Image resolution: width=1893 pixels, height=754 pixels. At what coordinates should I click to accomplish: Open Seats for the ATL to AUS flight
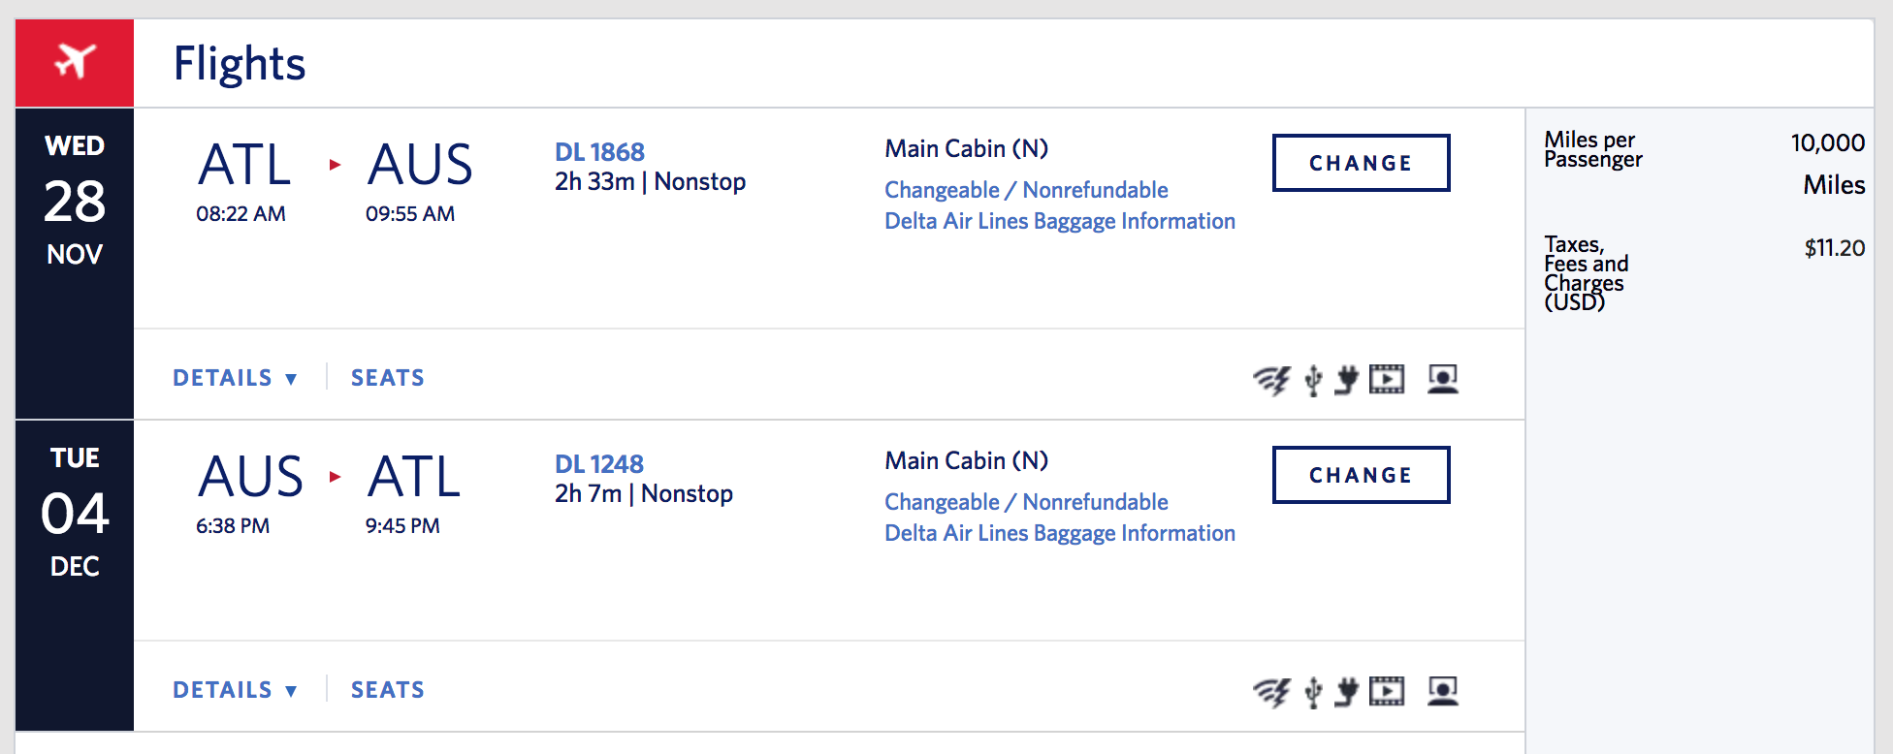click(387, 378)
